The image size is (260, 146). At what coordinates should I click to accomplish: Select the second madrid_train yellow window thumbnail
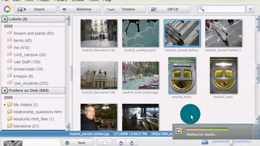pos(223,75)
